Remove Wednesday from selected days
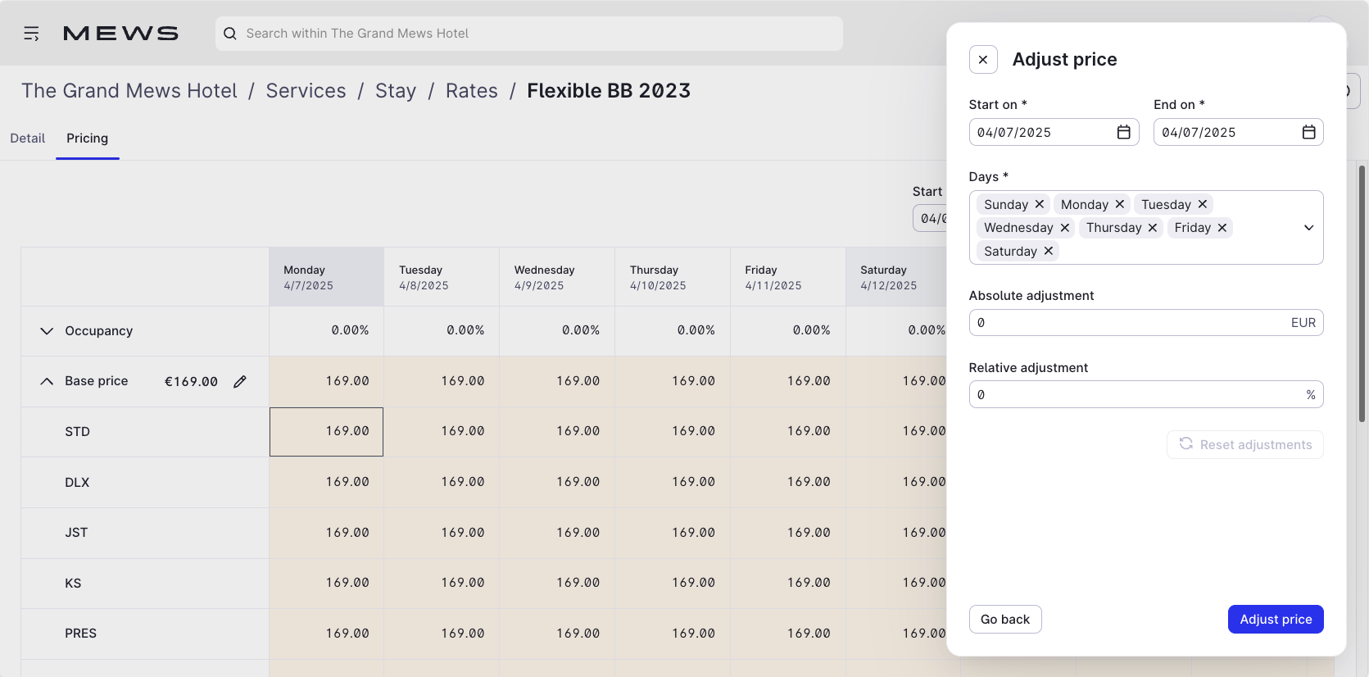This screenshot has width=1369, height=677. (1065, 228)
